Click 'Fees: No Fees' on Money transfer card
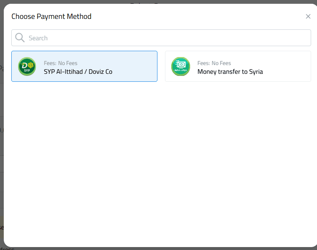 tap(214, 63)
